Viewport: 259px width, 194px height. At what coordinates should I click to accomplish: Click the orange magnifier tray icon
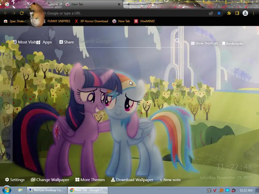[x=221, y=190]
